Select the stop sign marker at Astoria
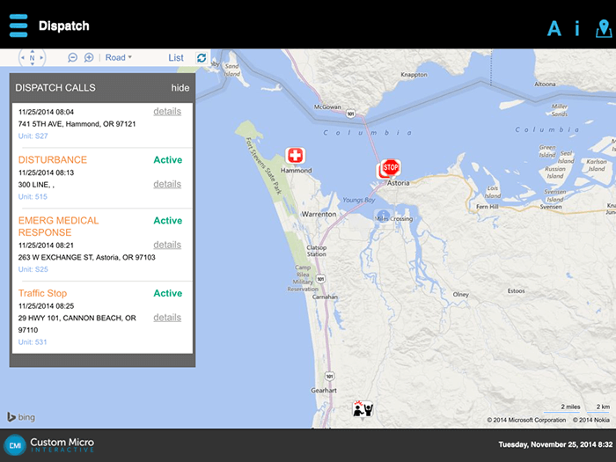Image resolution: width=616 pixels, height=462 pixels. click(x=391, y=167)
